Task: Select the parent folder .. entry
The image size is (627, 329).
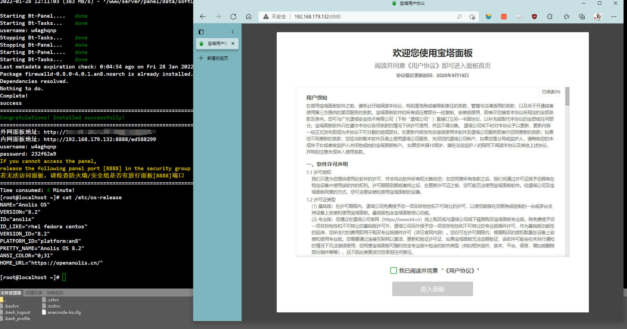Action: click(3, 300)
